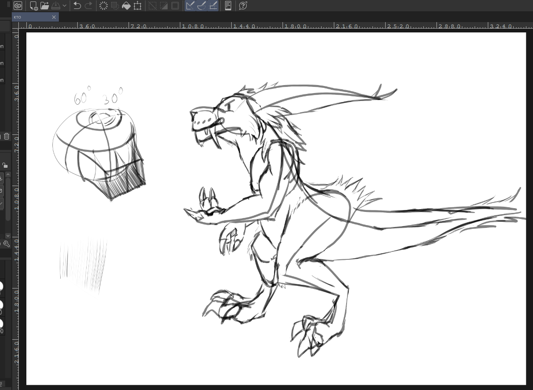Image resolution: width=533 pixels, height=390 pixels.
Task: Toggle Snap to Grid
Action: [x=213, y=6]
